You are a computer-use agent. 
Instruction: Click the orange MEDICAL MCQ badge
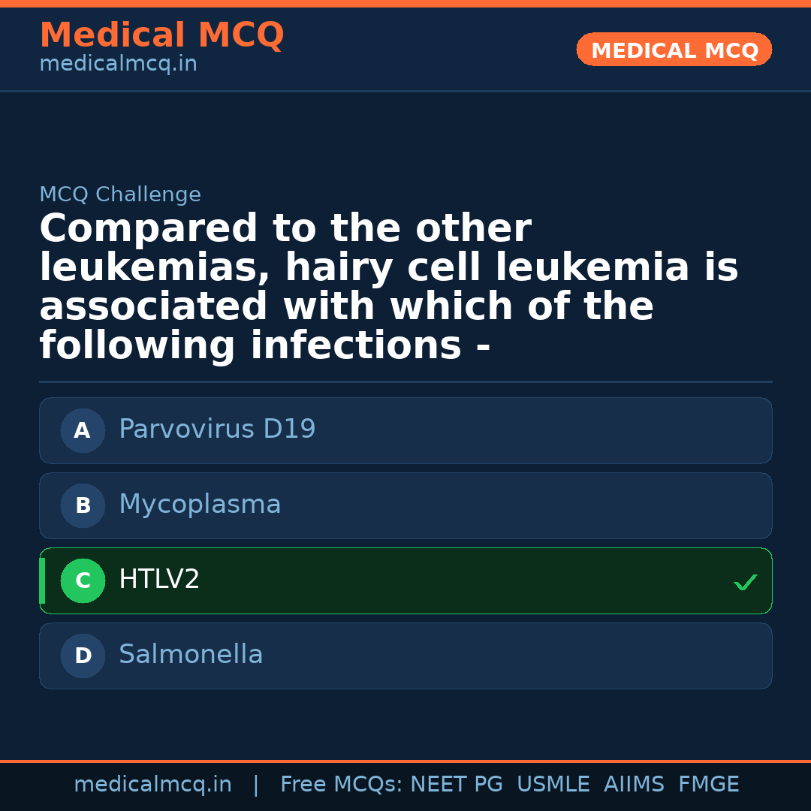[x=674, y=50]
